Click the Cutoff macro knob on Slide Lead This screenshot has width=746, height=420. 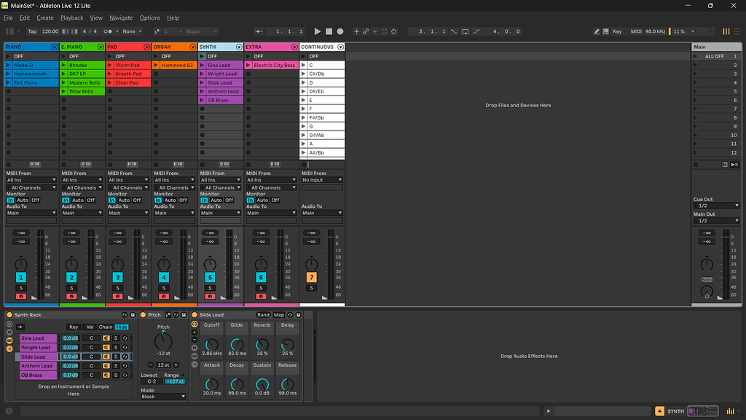211,346
